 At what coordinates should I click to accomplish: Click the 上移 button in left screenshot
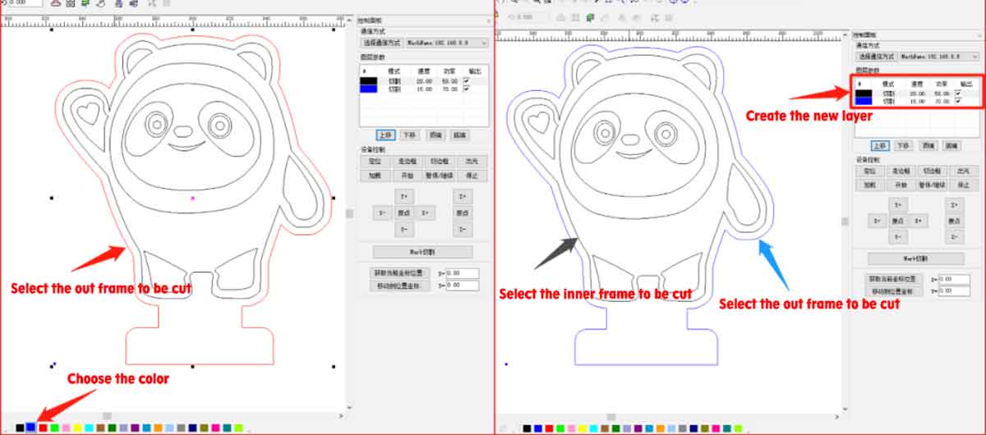pos(385,135)
